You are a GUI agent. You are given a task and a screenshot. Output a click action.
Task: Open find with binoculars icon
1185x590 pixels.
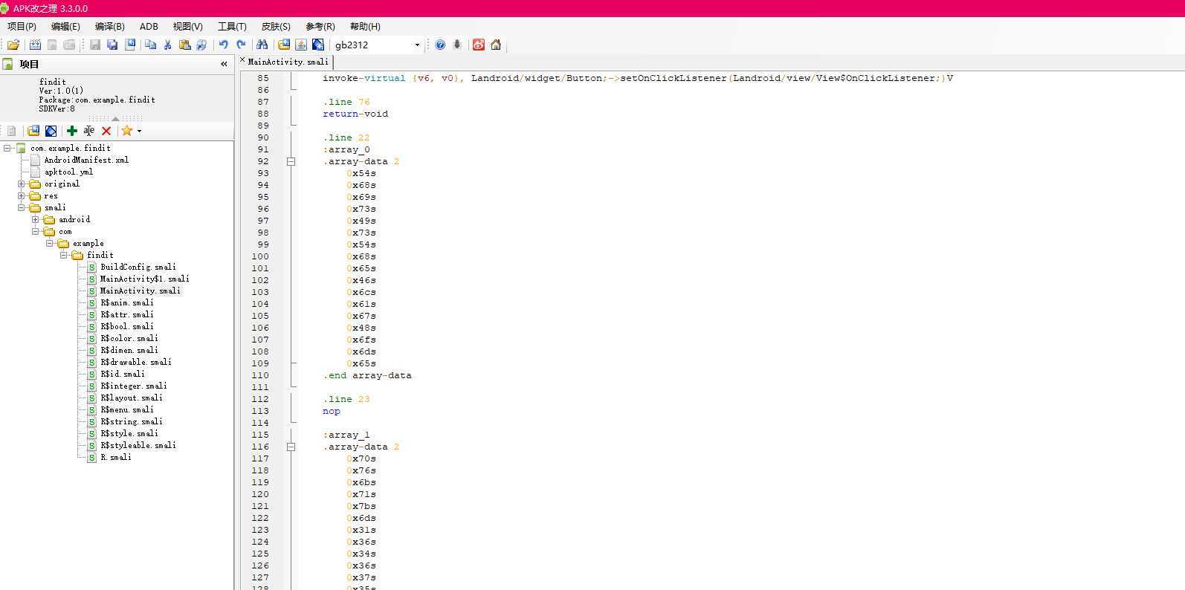coord(262,45)
